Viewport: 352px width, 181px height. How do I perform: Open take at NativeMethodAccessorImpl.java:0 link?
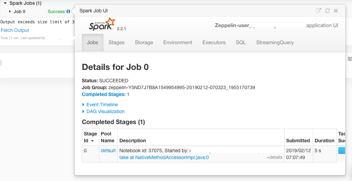point(164,157)
